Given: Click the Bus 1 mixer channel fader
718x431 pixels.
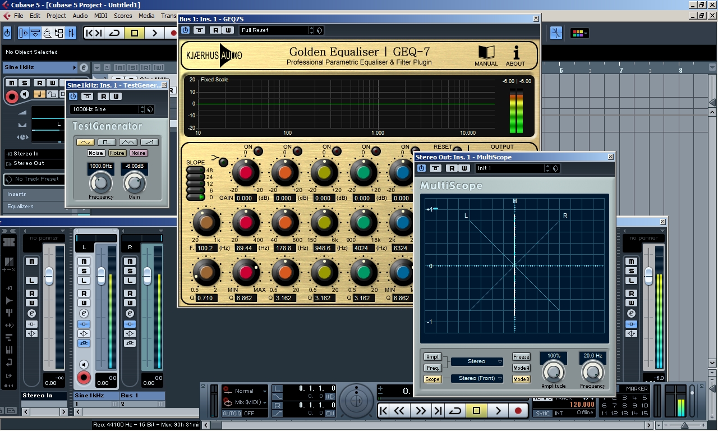Looking at the screenshot, I should pyautogui.click(x=147, y=276).
